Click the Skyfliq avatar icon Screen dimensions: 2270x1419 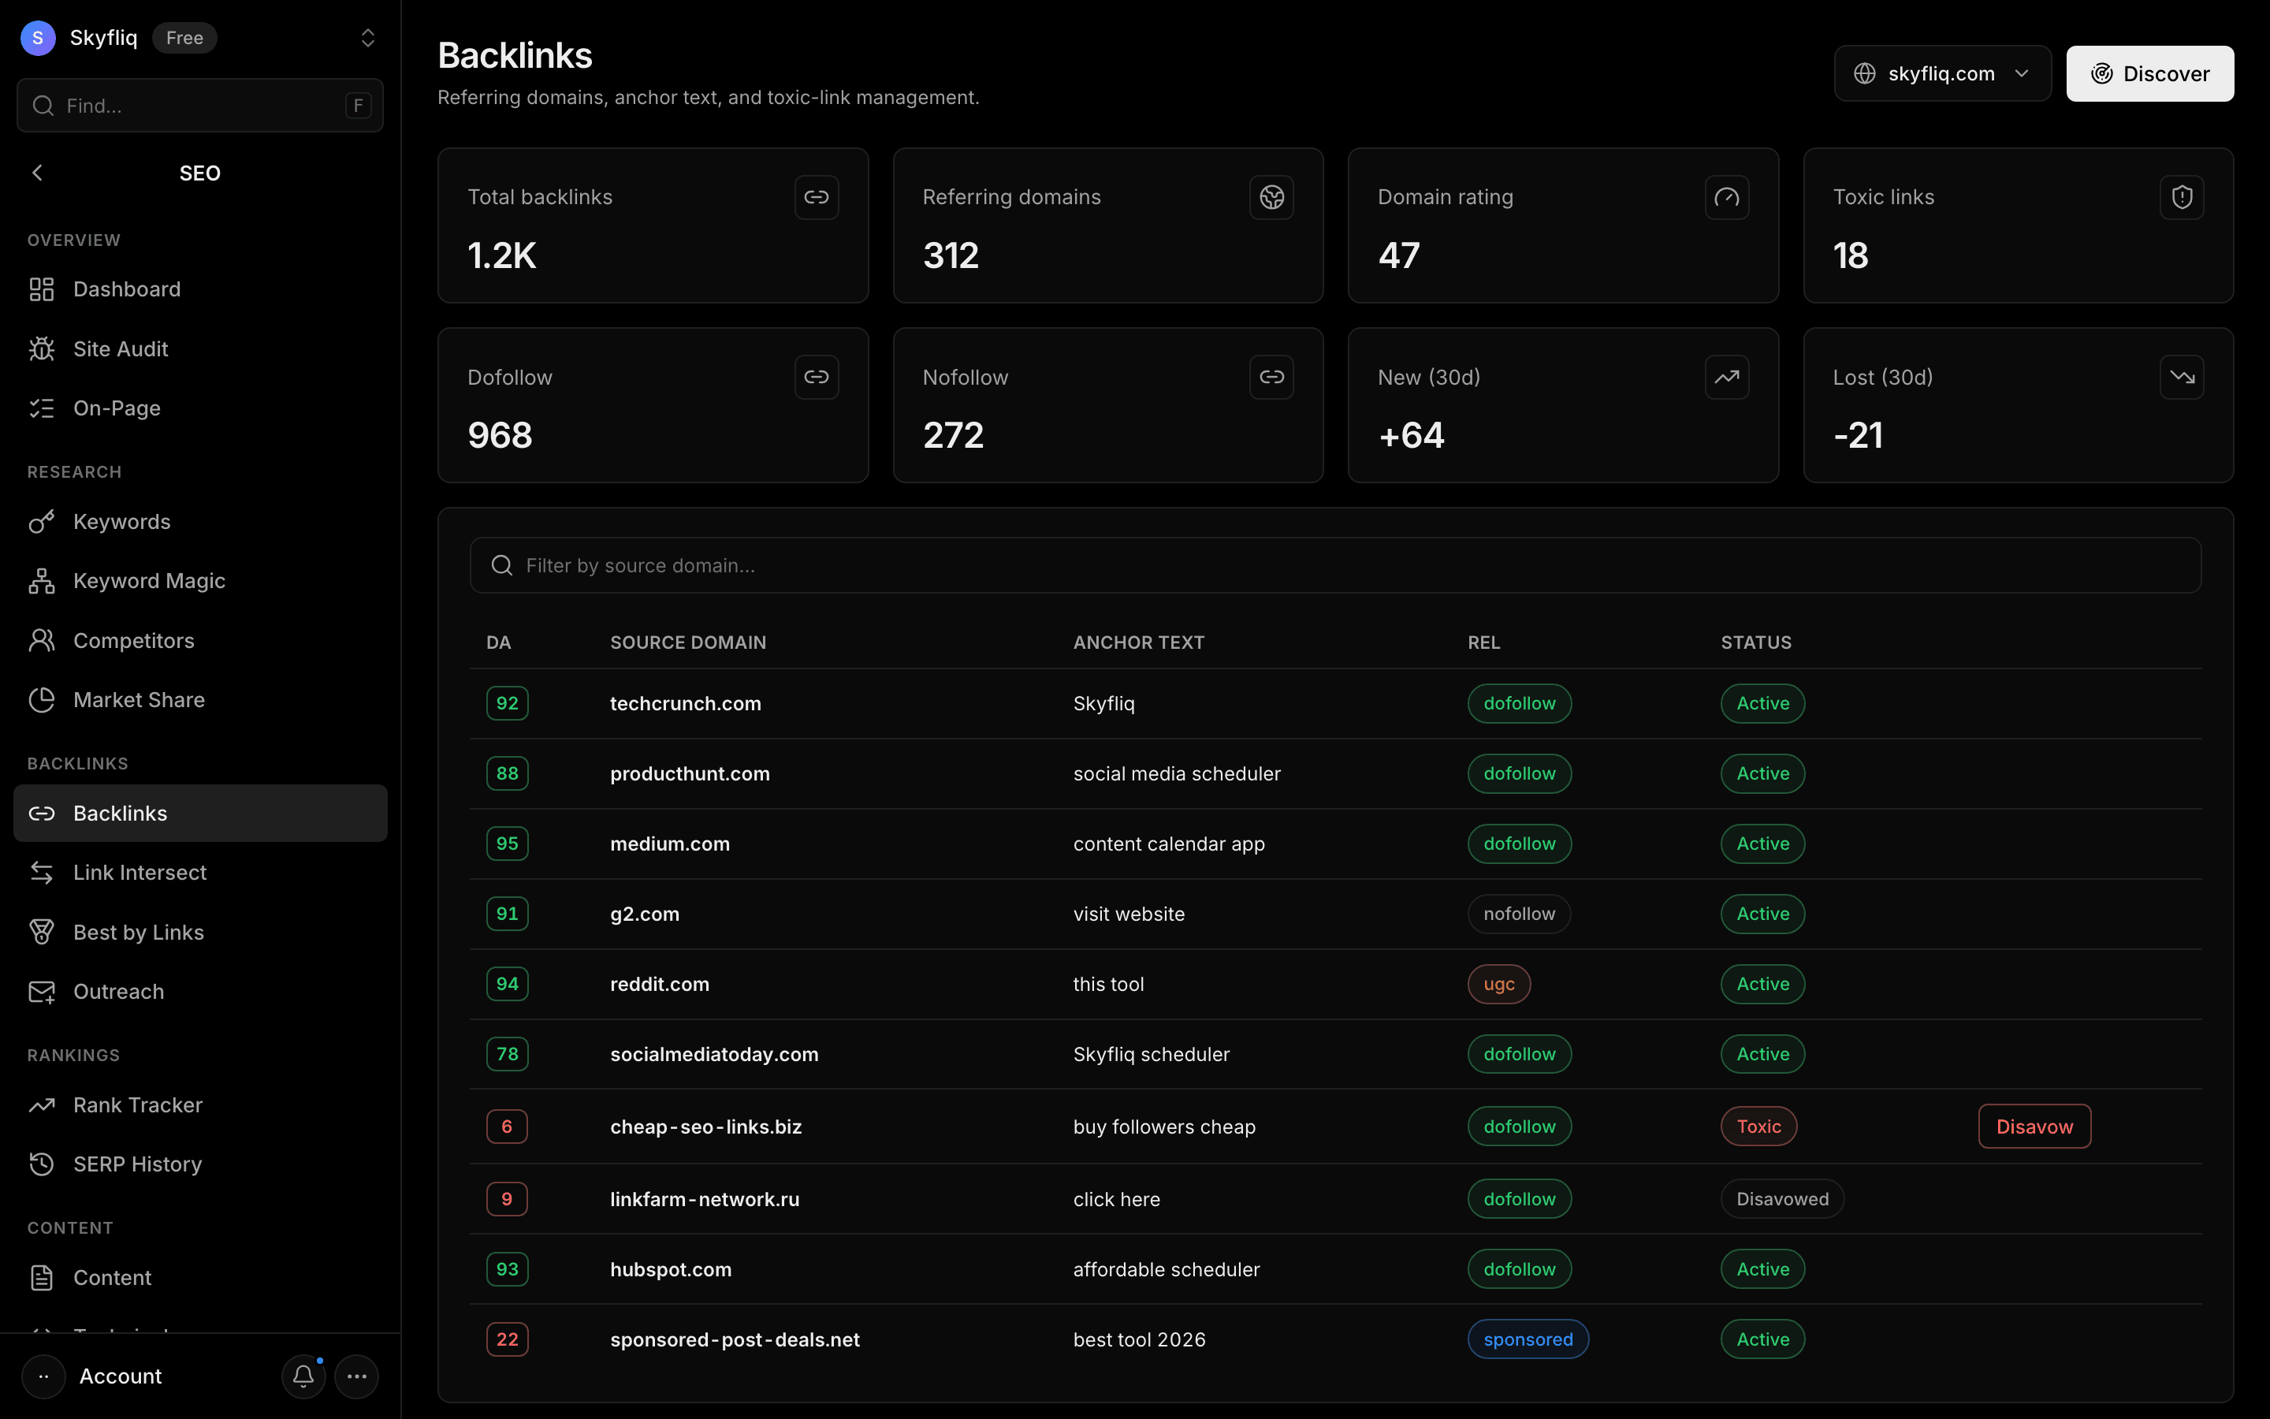[38, 38]
